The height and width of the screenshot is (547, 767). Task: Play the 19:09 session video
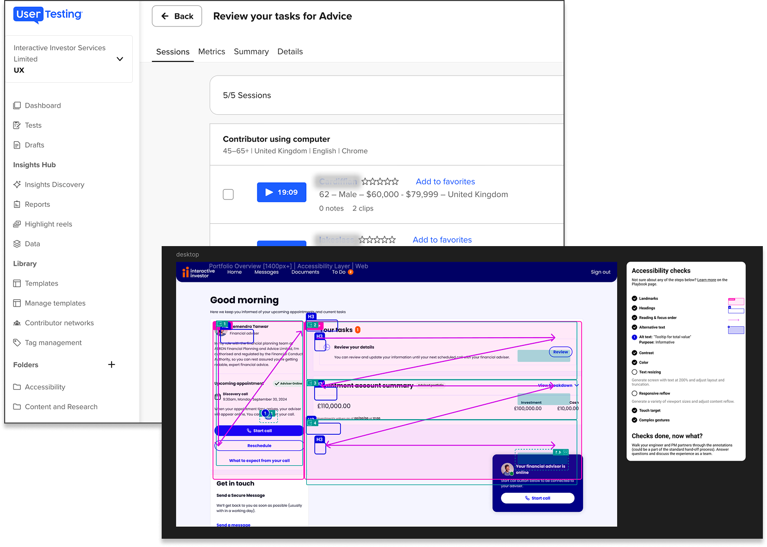pos(281,192)
